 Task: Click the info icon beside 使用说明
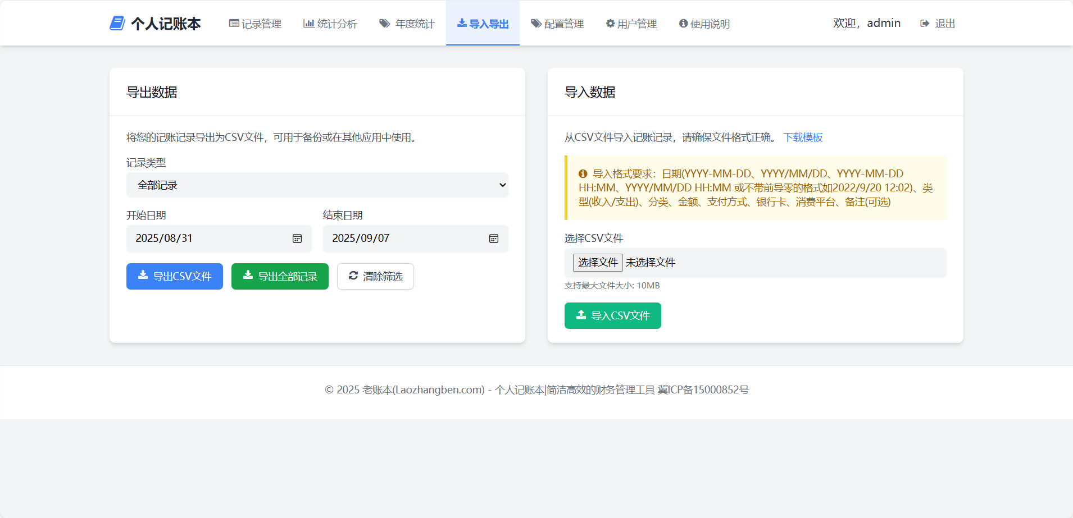pos(683,24)
